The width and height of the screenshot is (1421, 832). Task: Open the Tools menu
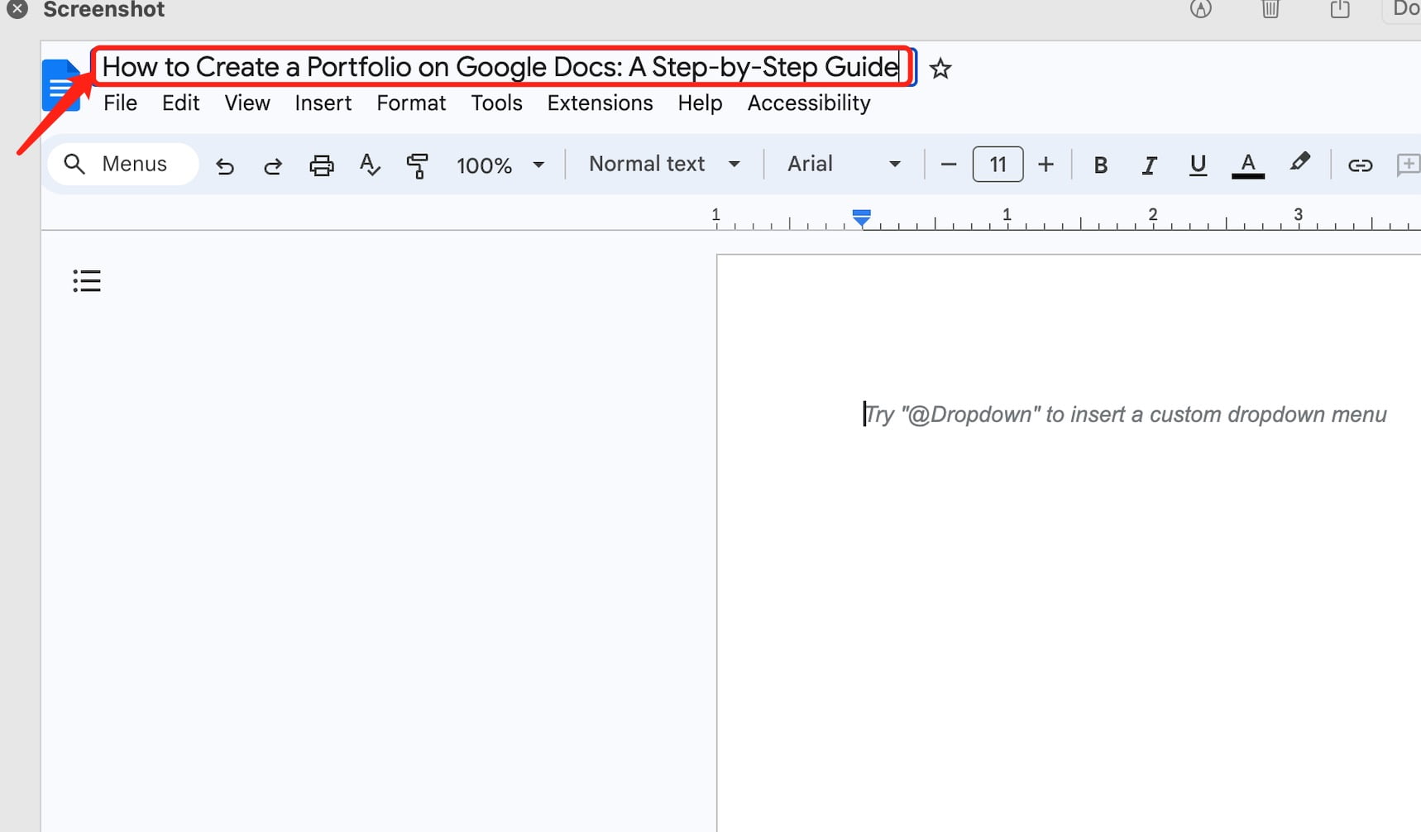pos(496,103)
